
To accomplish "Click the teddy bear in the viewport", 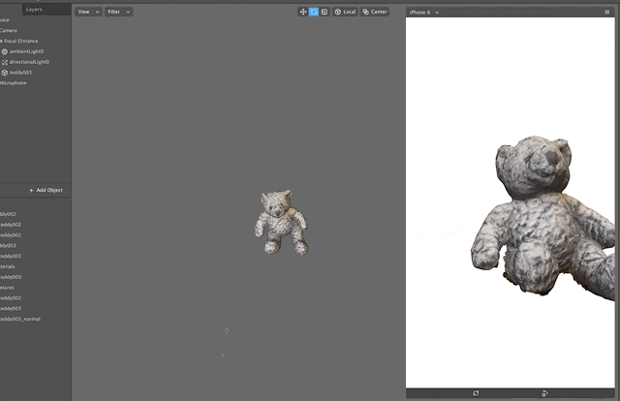I will tap(279, 221).
